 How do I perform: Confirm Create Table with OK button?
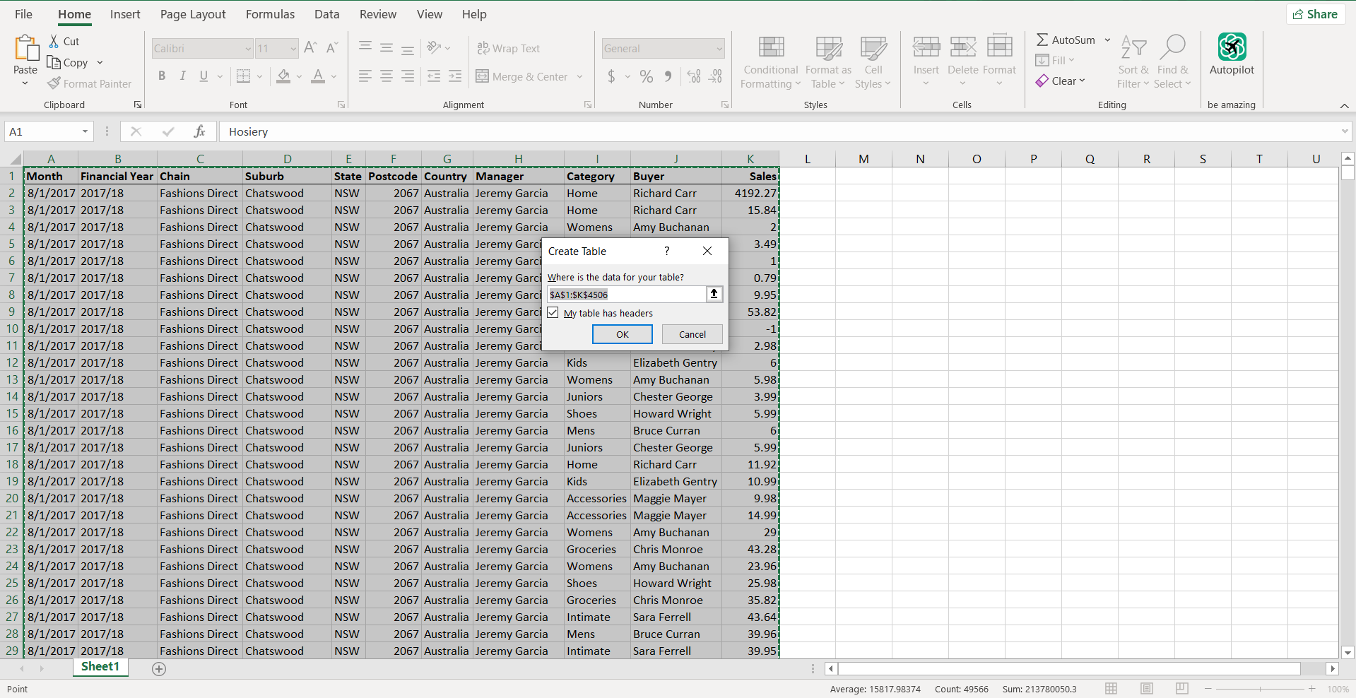point(622,334)
